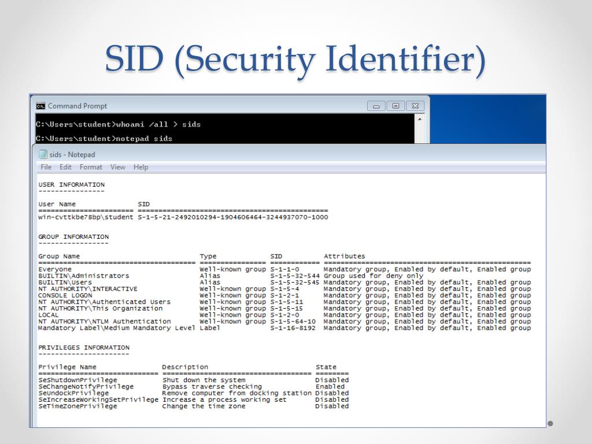Click the SeTimeZonePrivilege entry
The width and height of the screenshot is (592, 444).
pyautogui.click(x=78, y=406)
